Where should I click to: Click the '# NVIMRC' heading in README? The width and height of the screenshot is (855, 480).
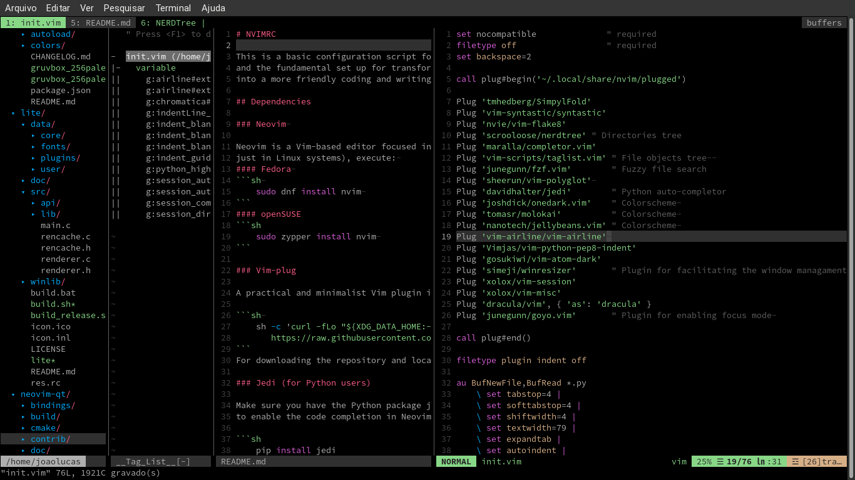coord(256,34)
